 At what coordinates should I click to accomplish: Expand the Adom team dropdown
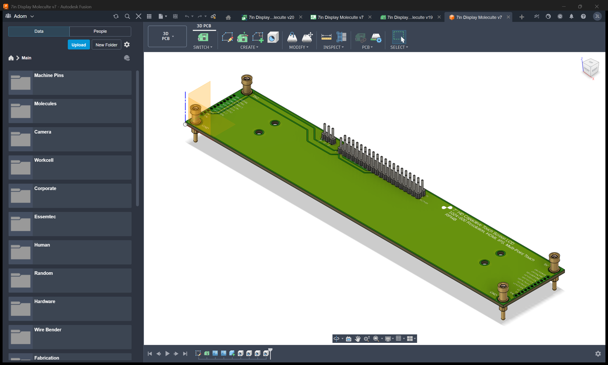[x=32, y=16]
